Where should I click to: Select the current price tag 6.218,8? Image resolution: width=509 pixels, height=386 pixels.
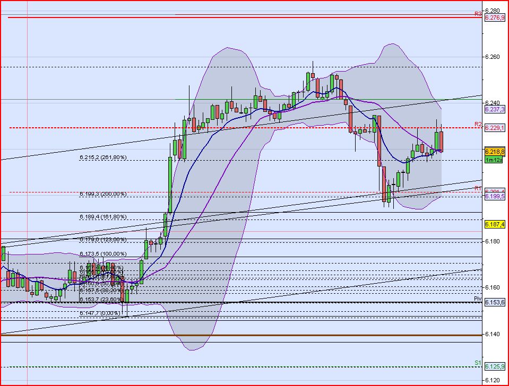click(494, 152)
